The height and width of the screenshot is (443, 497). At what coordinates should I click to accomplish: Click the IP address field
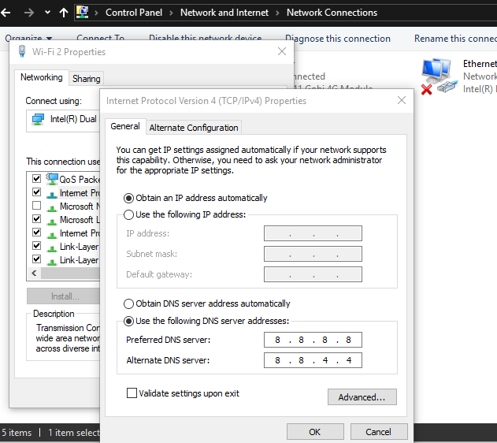point(313,233)
